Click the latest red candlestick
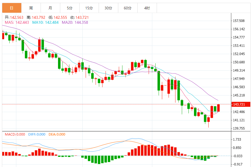Screen dimensions: 252x167 coord(218,108)
